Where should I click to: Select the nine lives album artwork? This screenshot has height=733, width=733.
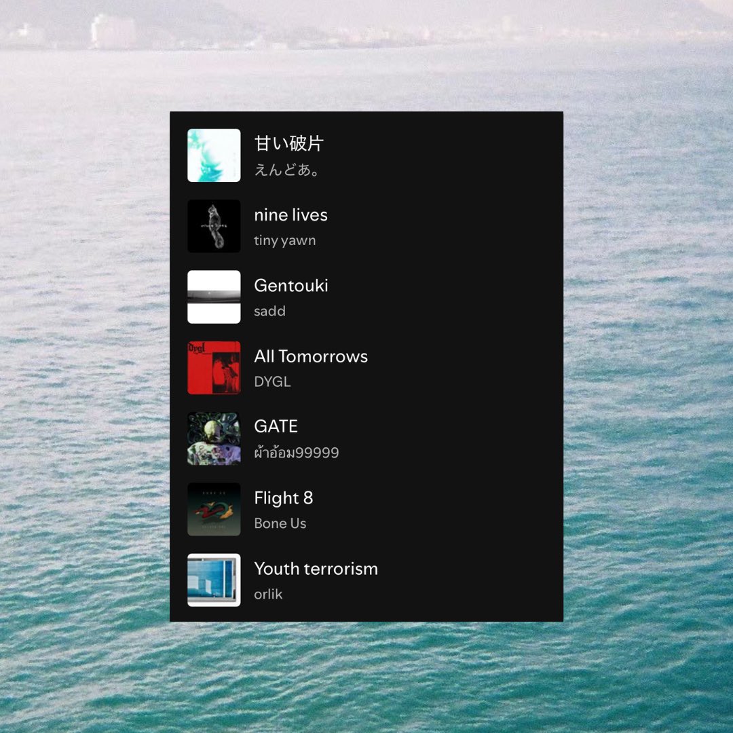(x=214, y=226)
